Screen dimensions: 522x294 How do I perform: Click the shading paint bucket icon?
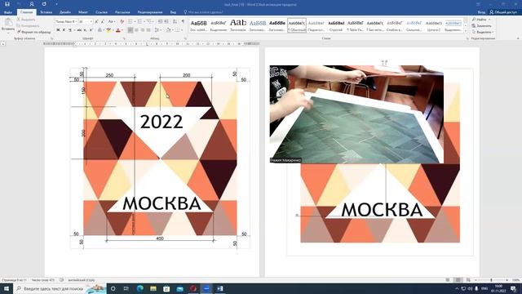coord(169,30)
